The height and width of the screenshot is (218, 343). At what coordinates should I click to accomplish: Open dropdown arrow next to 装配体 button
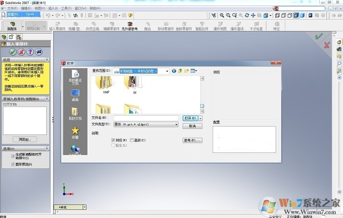pos(23,27)
